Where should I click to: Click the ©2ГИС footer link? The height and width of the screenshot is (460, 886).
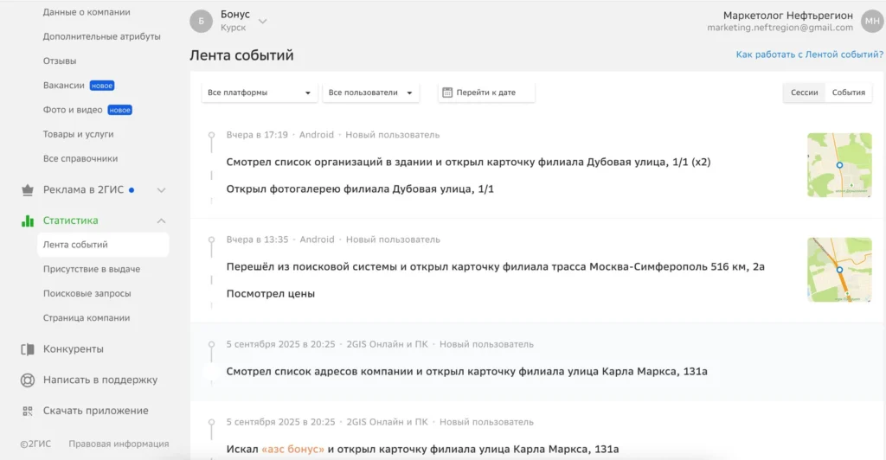tap(35, 444)
